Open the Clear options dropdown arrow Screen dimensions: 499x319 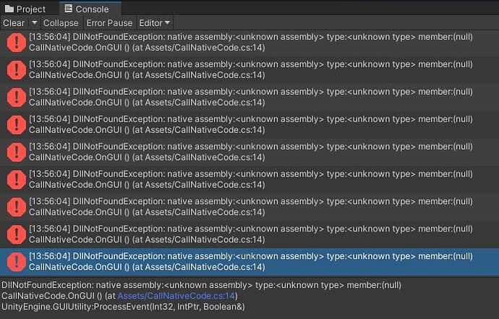pos(35,23)
